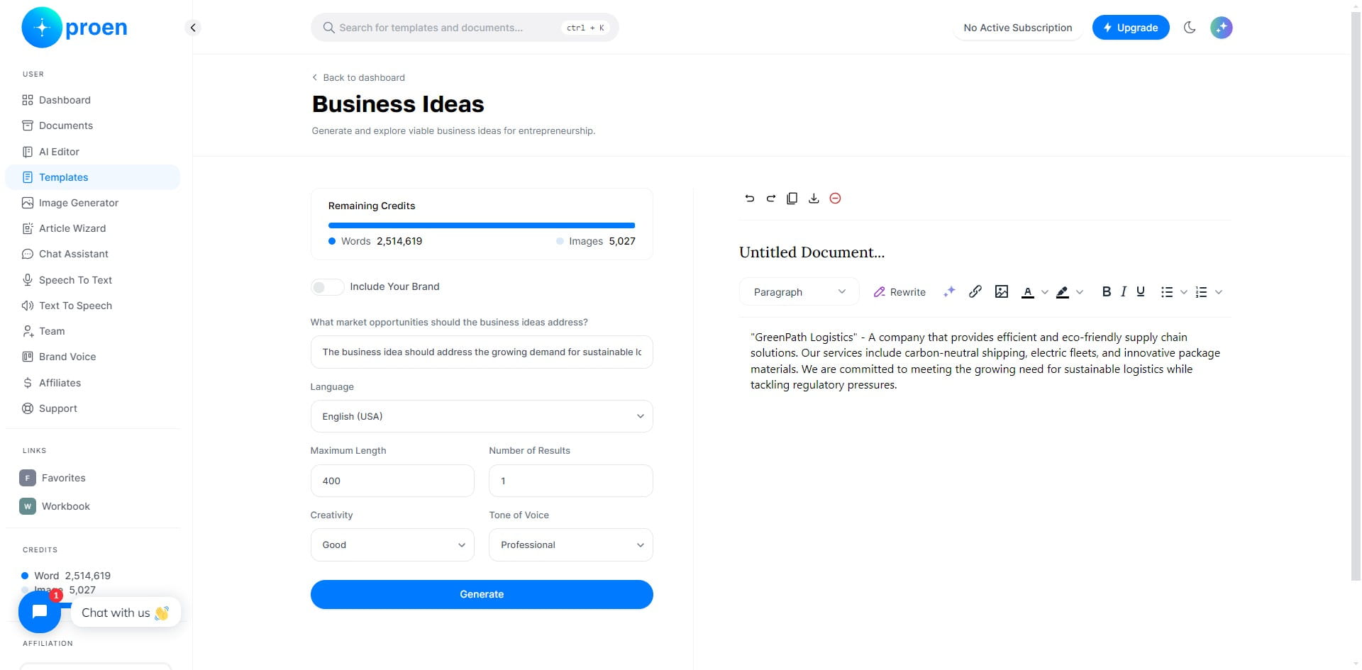Viewport: 1362px width, 670px height.
Task: Open the Language dropdown
Action: [482, 416]
